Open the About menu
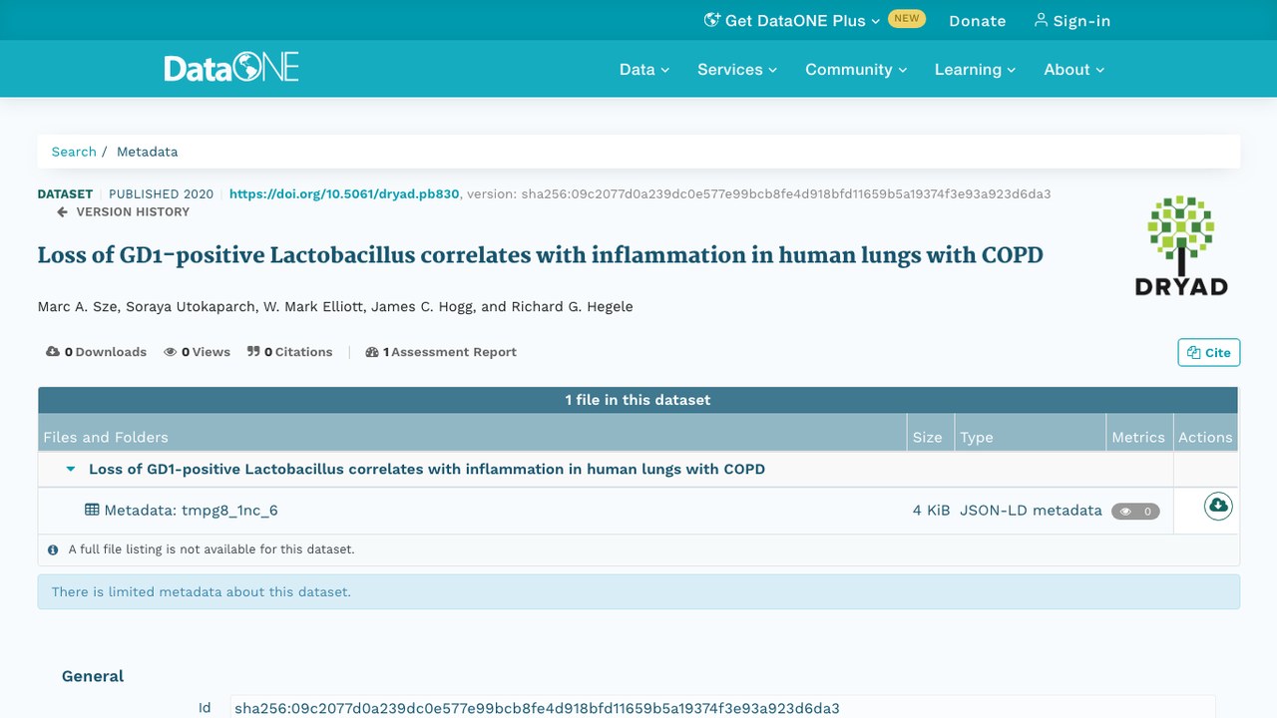The height and width of the screenshot is (718, 1277). (1074, 69)
